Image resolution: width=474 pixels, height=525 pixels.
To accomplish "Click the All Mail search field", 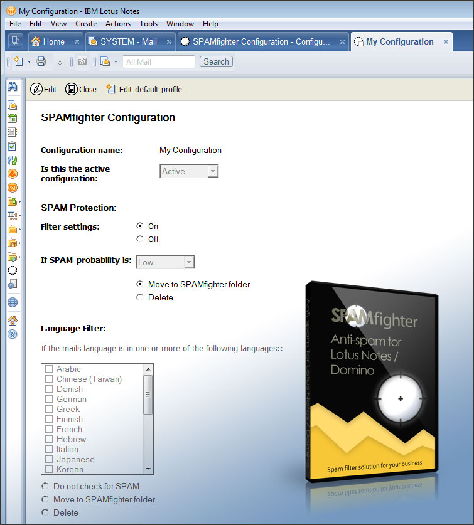I will [x=159, y=62].
